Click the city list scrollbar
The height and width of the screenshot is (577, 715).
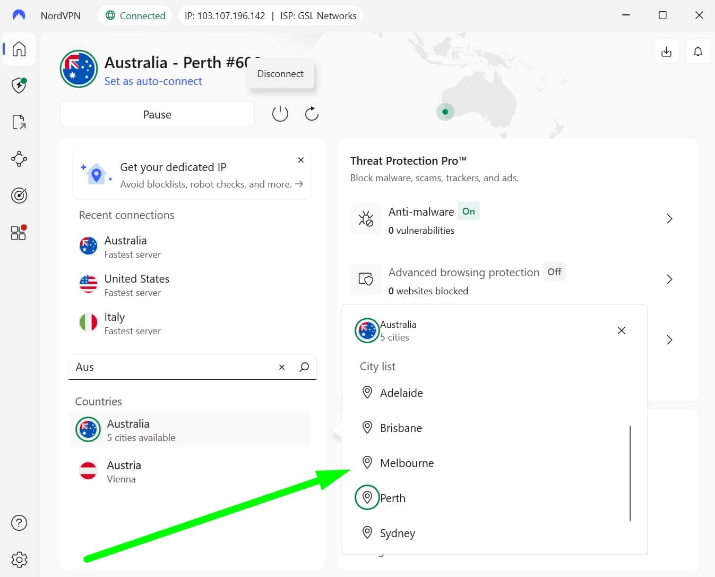(630, 473)
